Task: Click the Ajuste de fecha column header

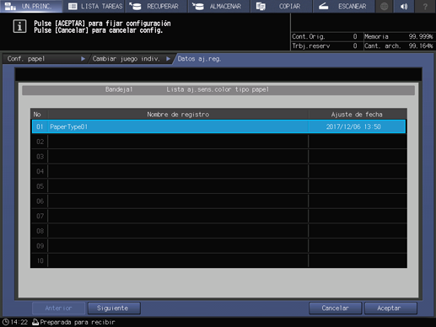Action: coord(357,115)
